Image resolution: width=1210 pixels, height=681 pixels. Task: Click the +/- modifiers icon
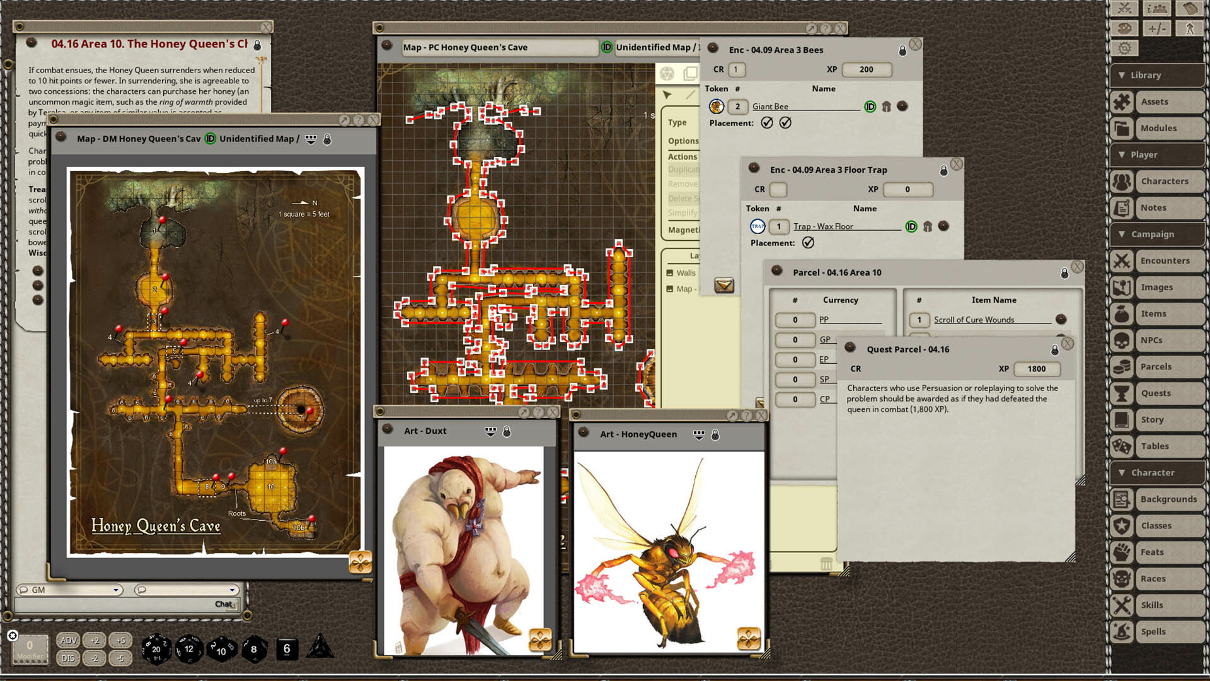tap(1158, 27)
